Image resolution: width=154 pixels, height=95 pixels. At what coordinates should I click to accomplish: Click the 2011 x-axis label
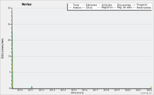coord(31,90)
